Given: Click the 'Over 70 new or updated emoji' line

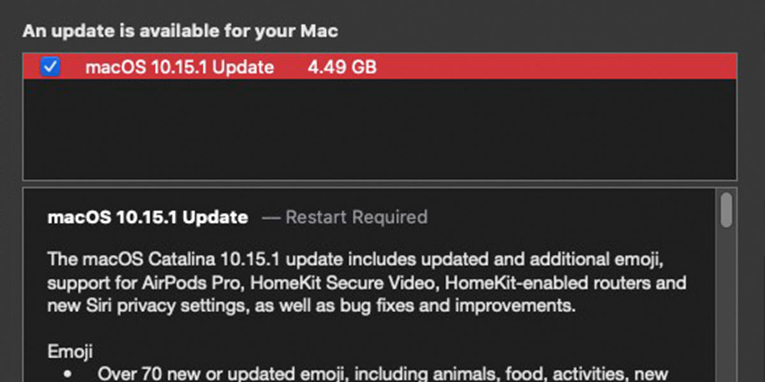Looking at the screenshot, I should click(382, 373).
